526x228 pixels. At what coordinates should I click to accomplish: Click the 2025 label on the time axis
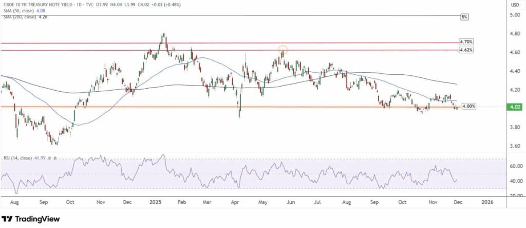[x=156, y=202]
